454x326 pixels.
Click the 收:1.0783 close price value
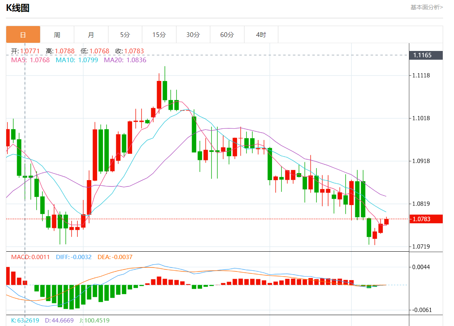(129, 51)
